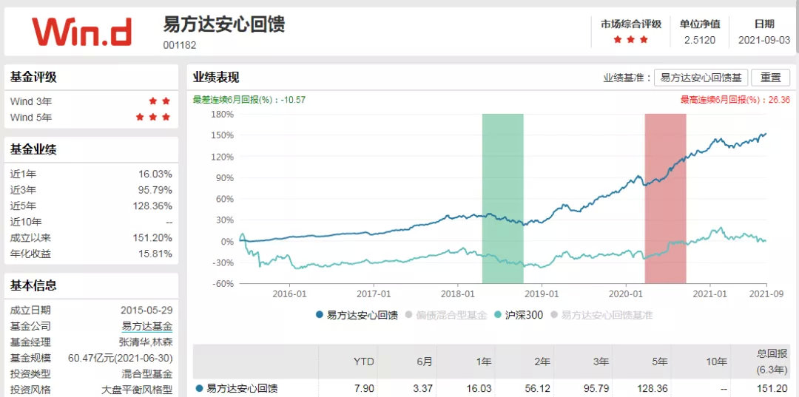Click the Wind 5年 three-star rating
799x397 pixels.
point(153,117)
